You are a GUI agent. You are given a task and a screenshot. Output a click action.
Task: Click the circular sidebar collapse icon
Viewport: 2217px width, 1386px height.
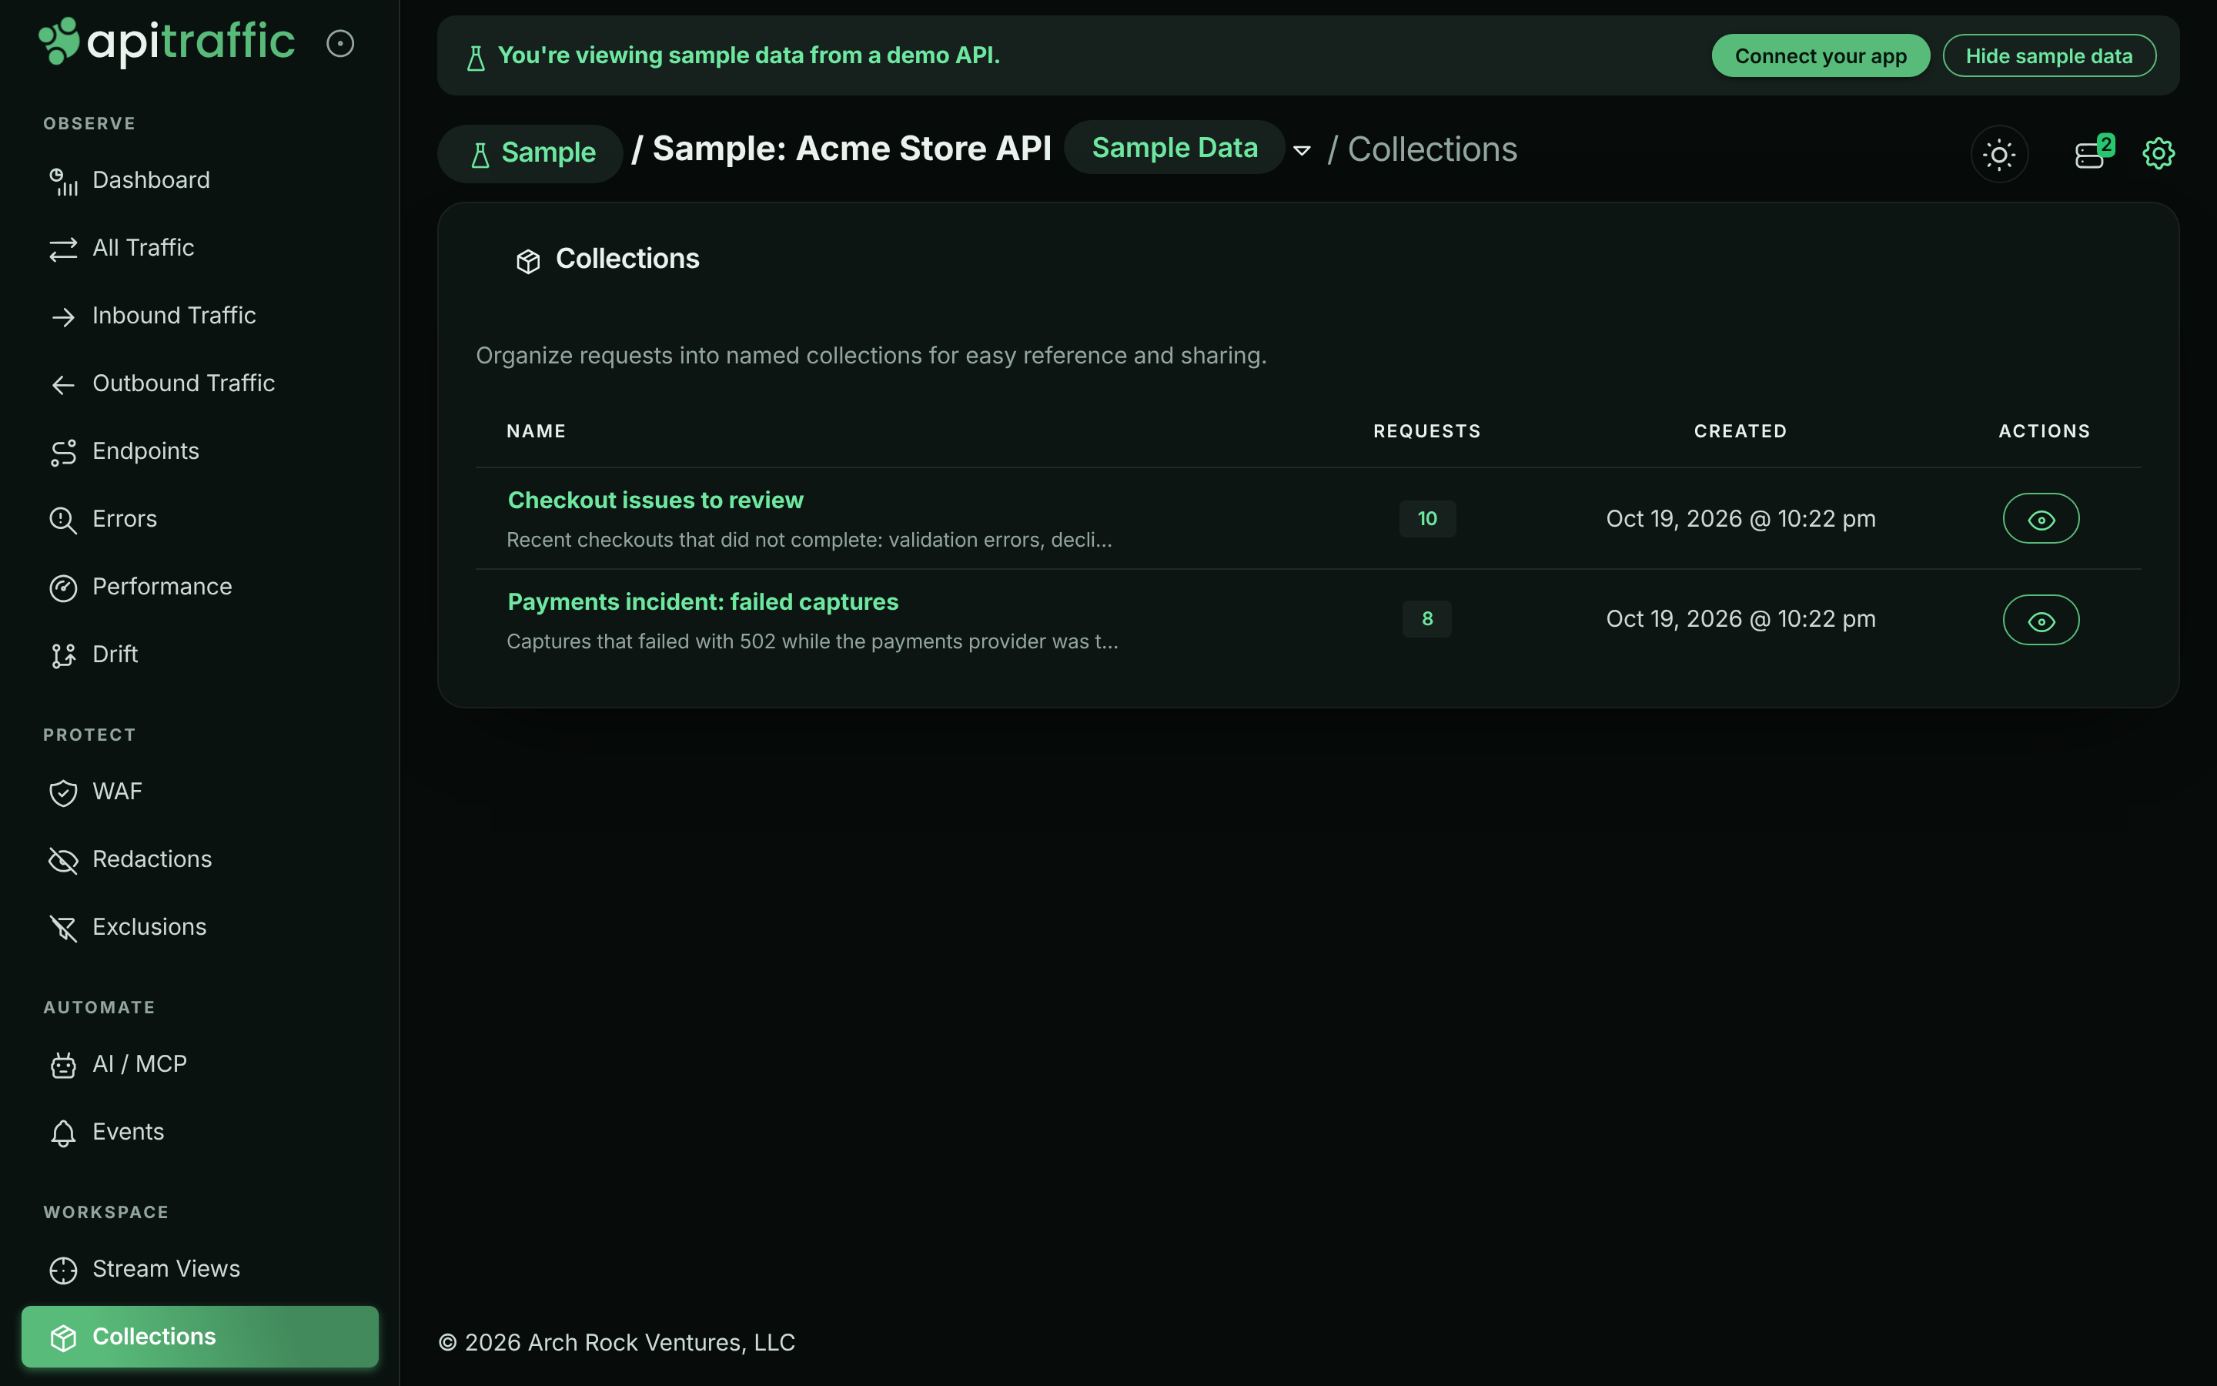click(340, 43)
